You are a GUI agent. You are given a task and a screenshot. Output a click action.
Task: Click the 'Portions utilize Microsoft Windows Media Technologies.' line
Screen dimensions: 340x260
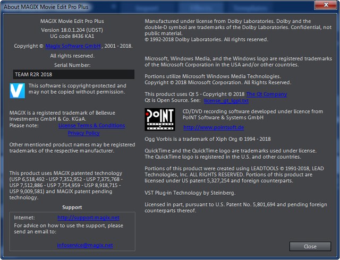click(x=212, y=76)
